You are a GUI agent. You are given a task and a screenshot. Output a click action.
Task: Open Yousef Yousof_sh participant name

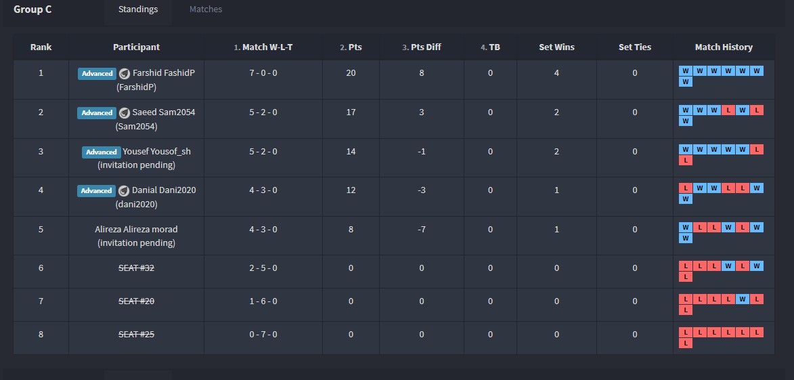pyautogui.click(x=156, y=152)
